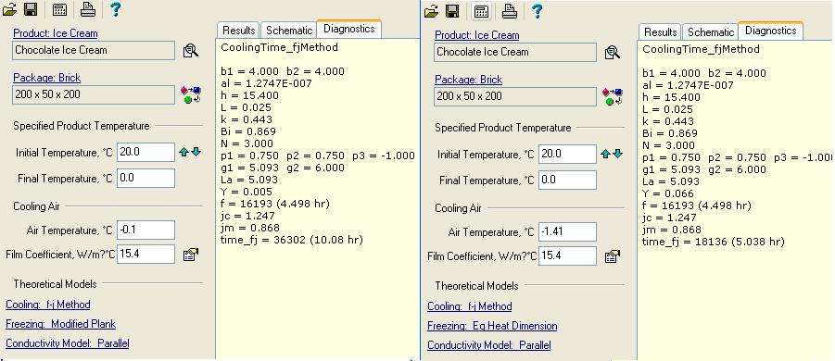Image resolution: width=835 pixels, height=361 pixels.
Task: Open help question mark in right panel
Action: 538,10
